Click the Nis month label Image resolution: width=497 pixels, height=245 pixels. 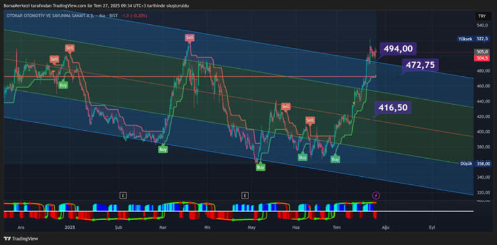[x=207, y=227]
